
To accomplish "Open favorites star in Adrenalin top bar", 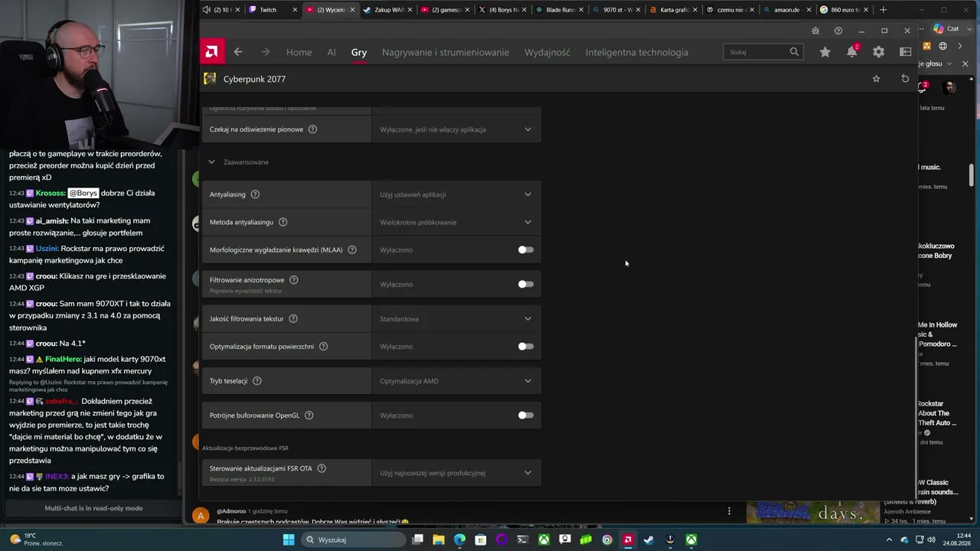I will (825, 52).
